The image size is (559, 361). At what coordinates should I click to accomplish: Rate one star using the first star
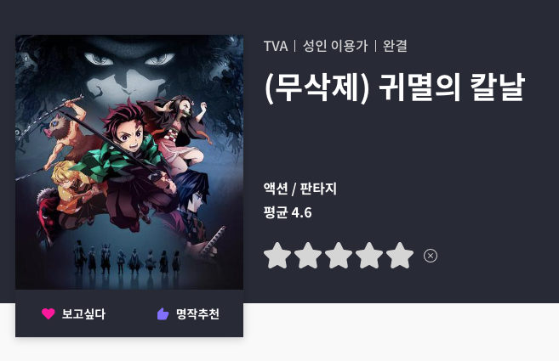coord(277,256)
